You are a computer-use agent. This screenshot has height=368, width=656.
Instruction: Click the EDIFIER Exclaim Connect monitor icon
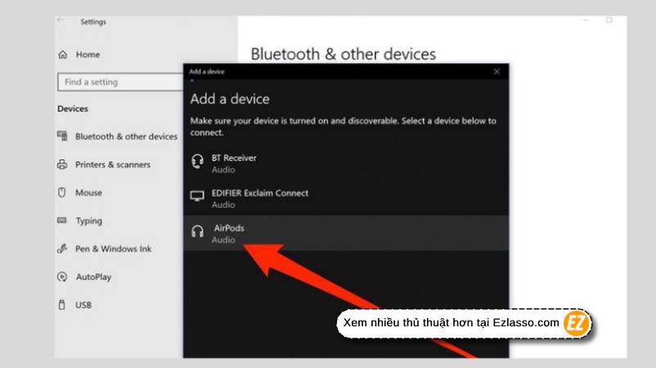[x=197, y=195]
